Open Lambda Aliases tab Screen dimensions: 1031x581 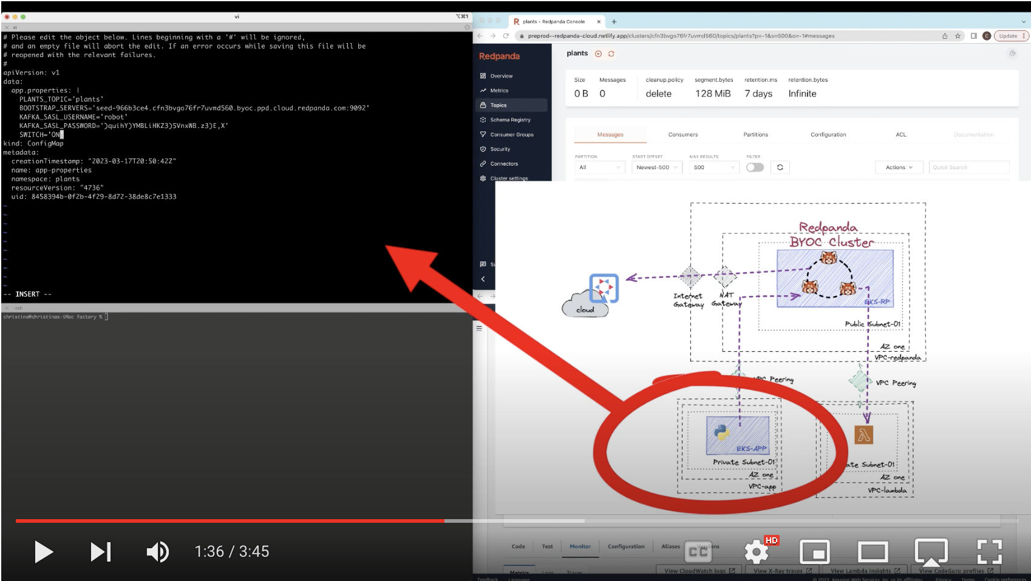(x=670, y=546)
